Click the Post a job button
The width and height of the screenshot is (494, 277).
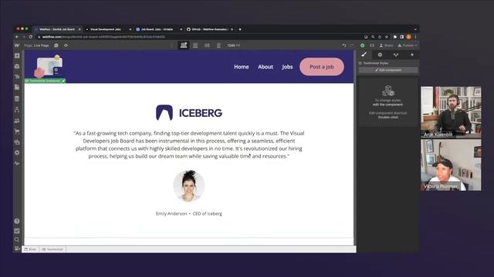pyautogui.click(x=321, y=67)
